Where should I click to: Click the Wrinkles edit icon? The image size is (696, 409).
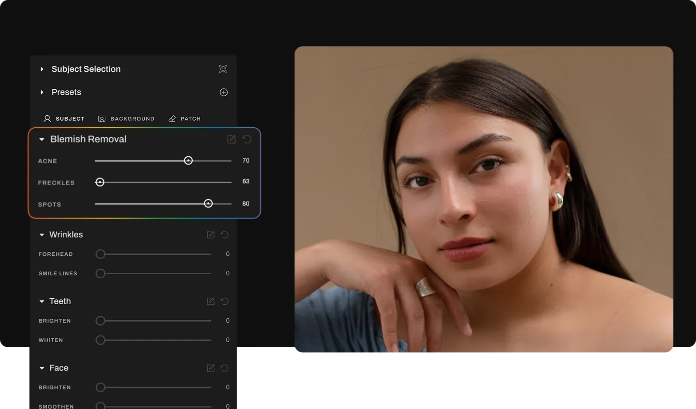click(x=211, y=234)
